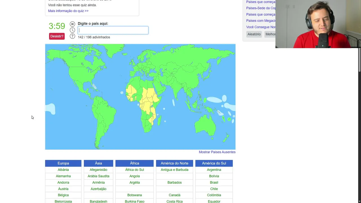Pause the quiz timer with the pause icon

72,24
